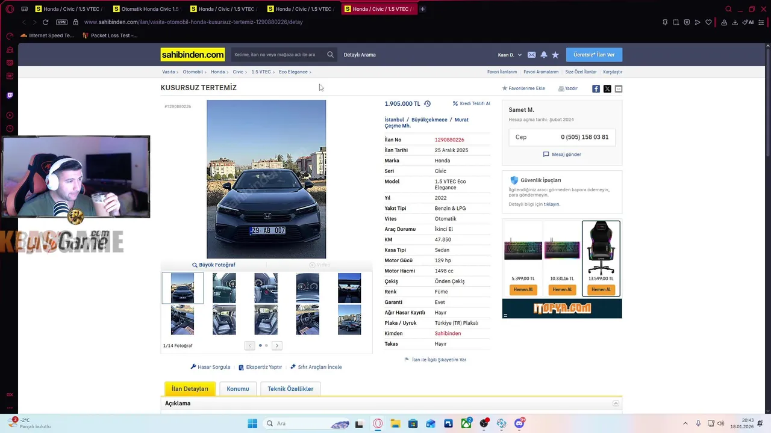Show previous thumbnail page arrow
771x433 pixels.
[x=249, y=345]
